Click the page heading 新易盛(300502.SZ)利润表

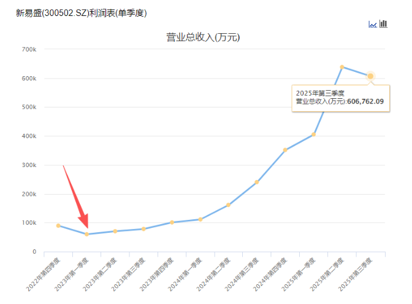pos(81,12)
